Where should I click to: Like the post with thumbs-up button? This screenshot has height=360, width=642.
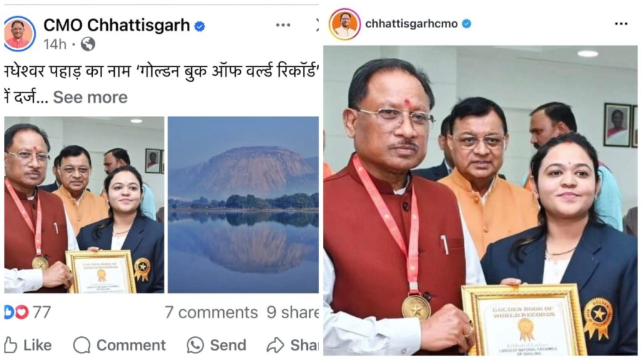coord(28,345)
